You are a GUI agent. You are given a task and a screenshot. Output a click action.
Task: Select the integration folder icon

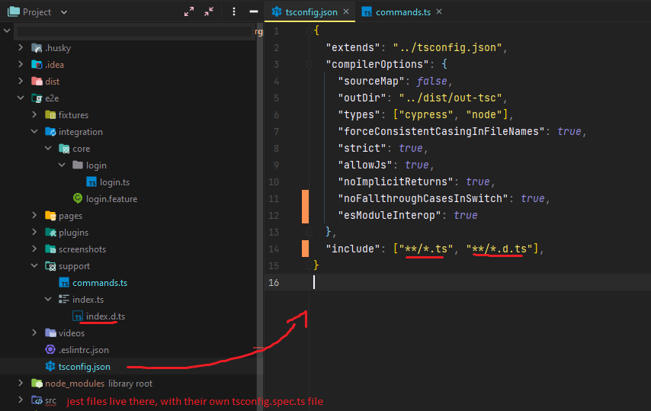click(x=50, y=132)
